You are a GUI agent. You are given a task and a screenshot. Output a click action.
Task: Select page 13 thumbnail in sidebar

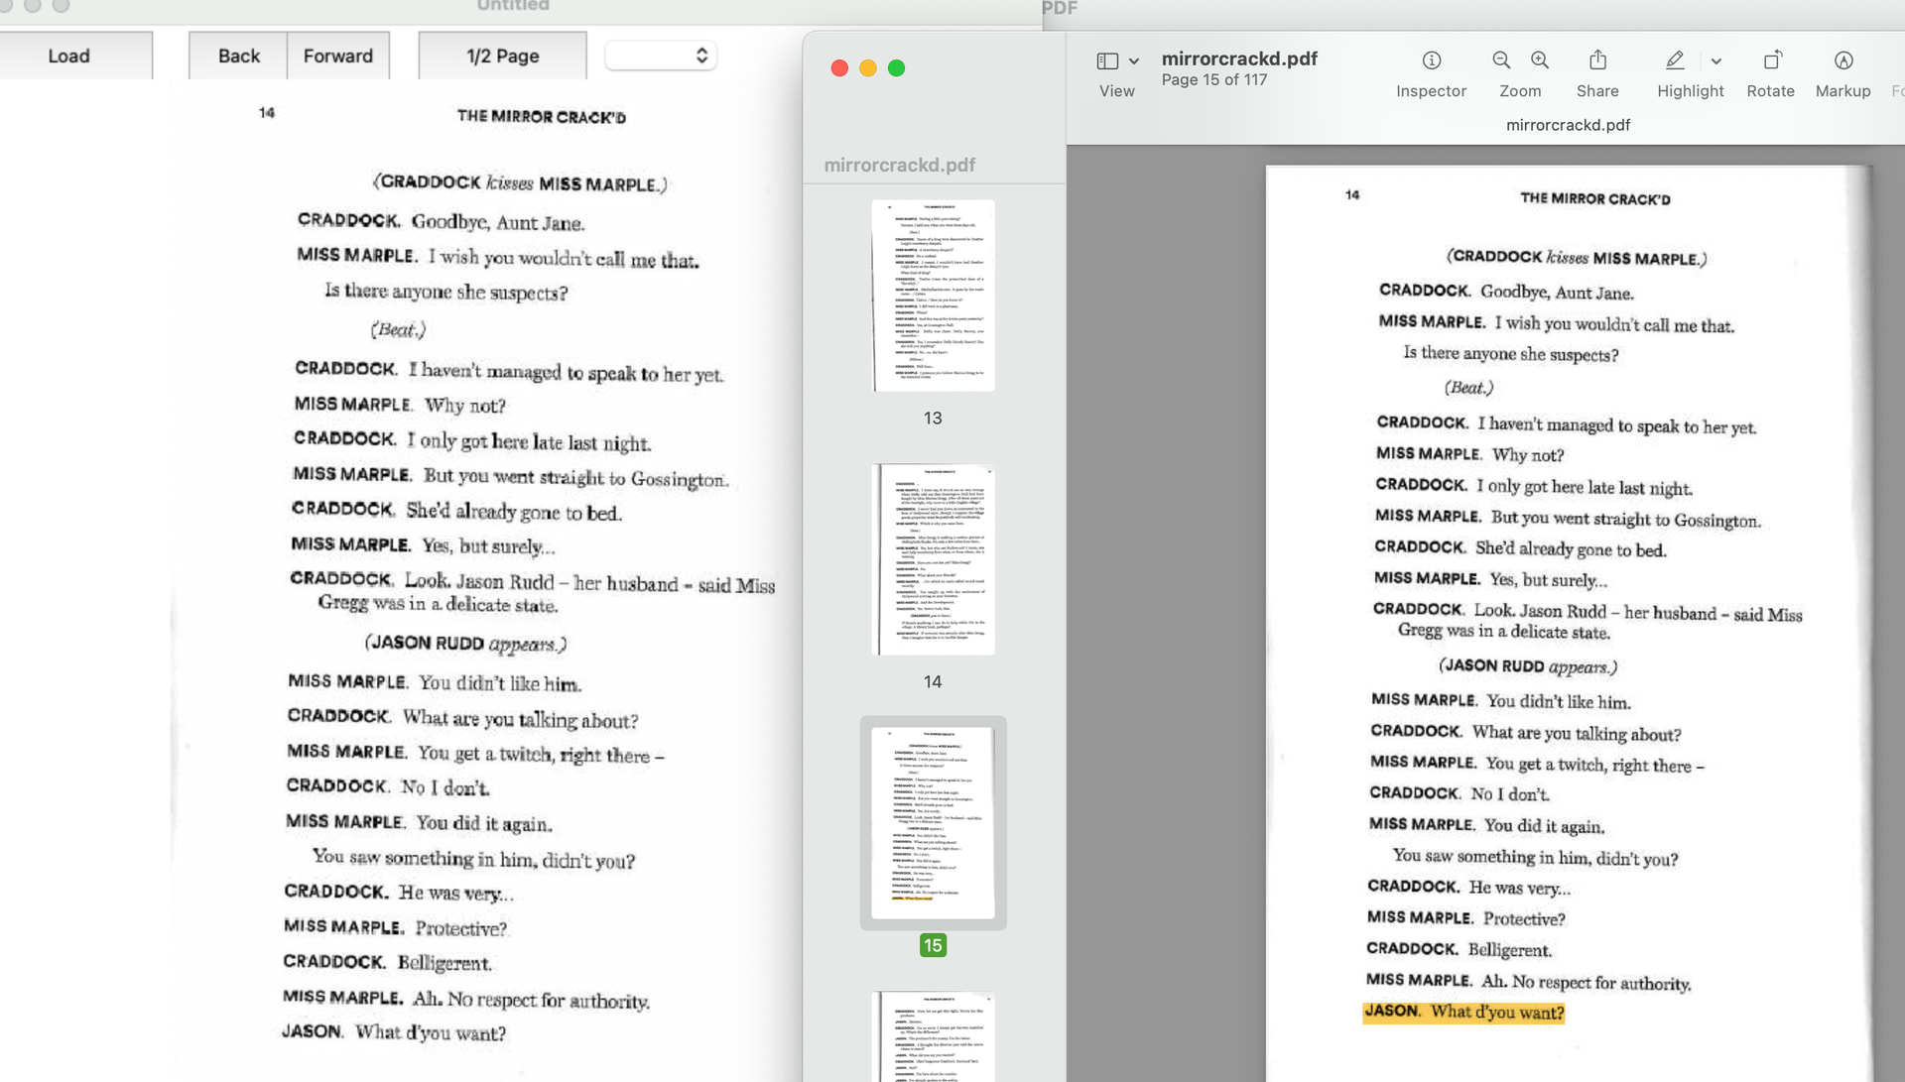(933, 296)
